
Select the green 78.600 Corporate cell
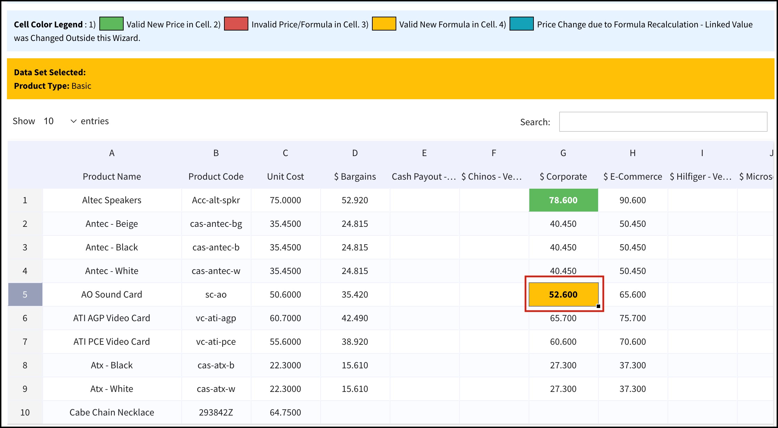[x=563, y=200]
